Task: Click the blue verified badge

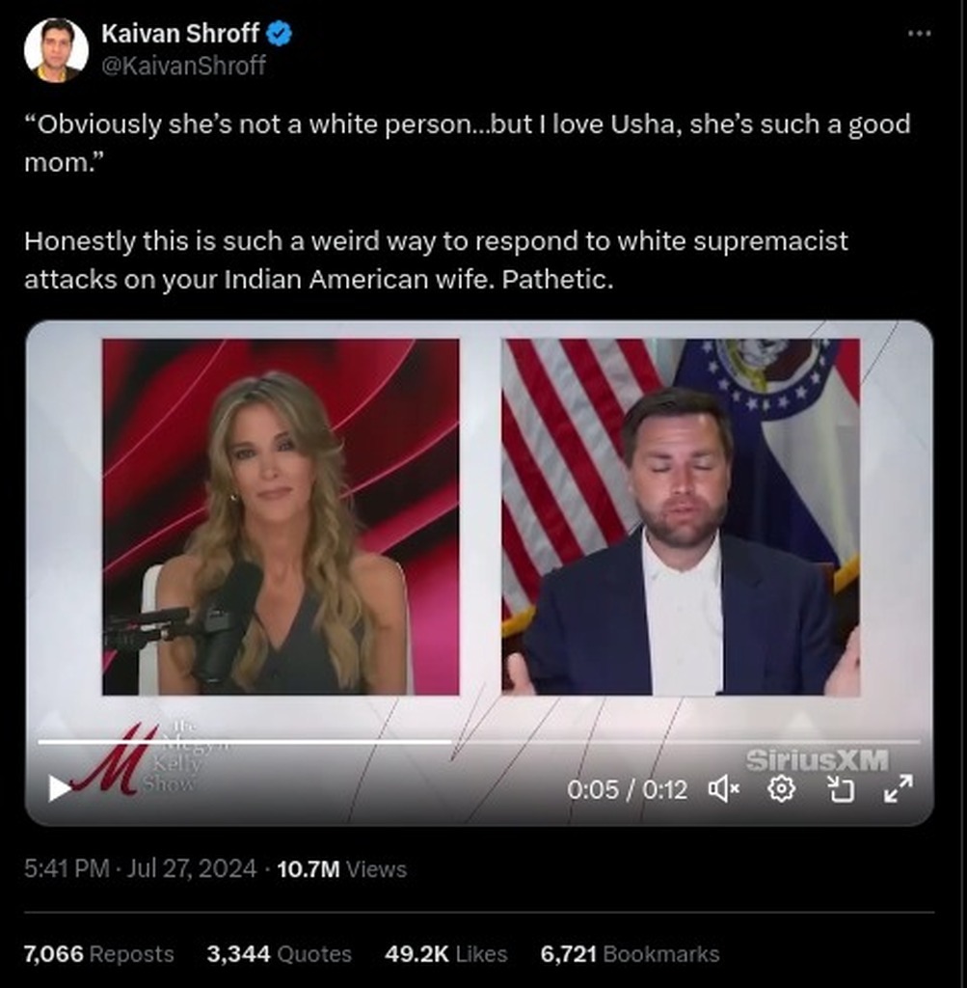Action: click(x=279, y=34)
